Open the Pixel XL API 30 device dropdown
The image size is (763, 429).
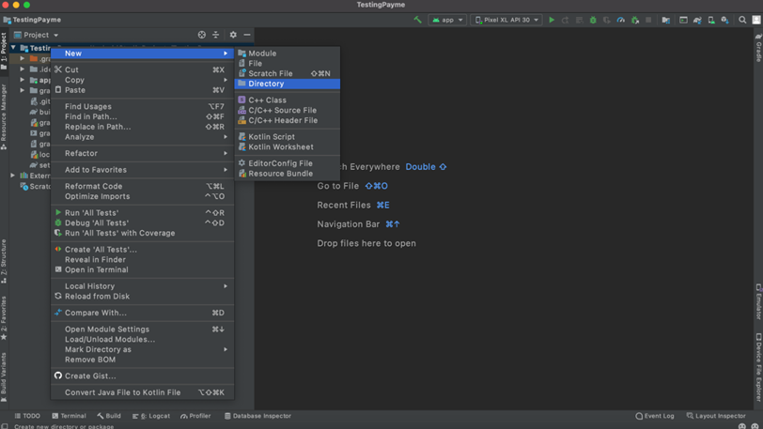tap(506, 20)
